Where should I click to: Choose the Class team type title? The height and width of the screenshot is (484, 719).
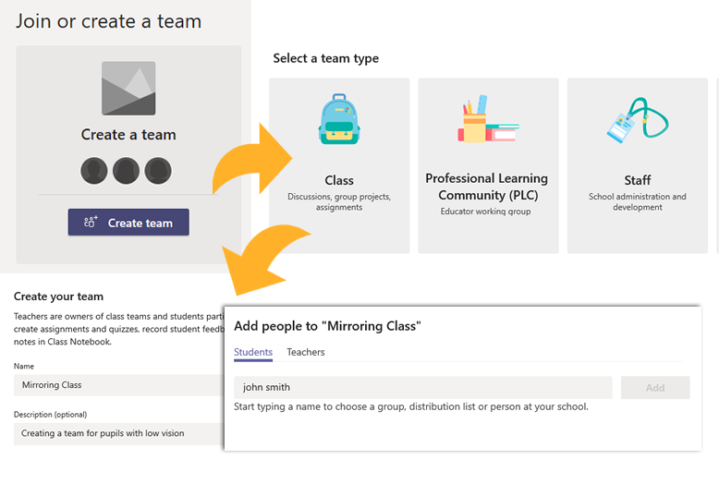click(339, 181)
